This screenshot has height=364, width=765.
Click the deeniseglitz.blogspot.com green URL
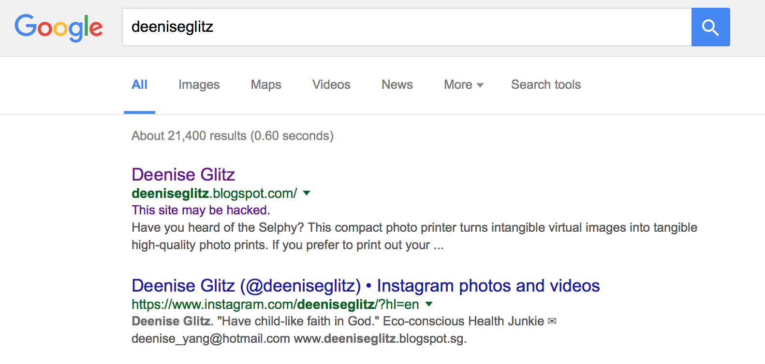tap(214, 194)
